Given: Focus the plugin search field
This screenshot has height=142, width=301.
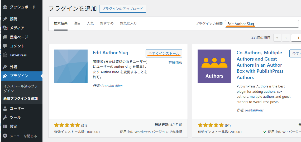Looking at the screenshot, I should pyautogui.click(x=262, y=24).
